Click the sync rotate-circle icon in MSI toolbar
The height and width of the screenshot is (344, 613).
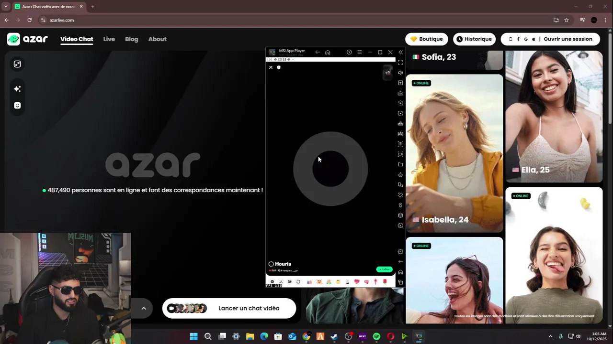[400, 114]
